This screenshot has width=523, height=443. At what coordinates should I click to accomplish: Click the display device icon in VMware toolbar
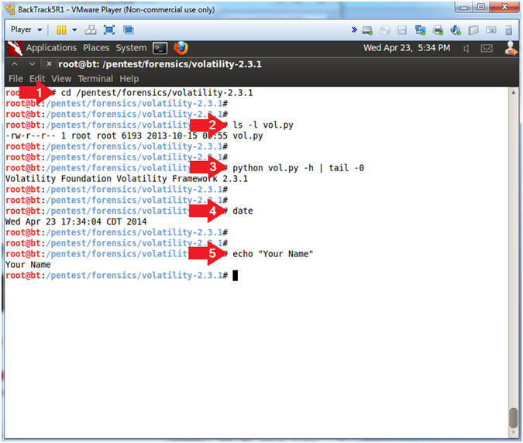click(490, 30)
